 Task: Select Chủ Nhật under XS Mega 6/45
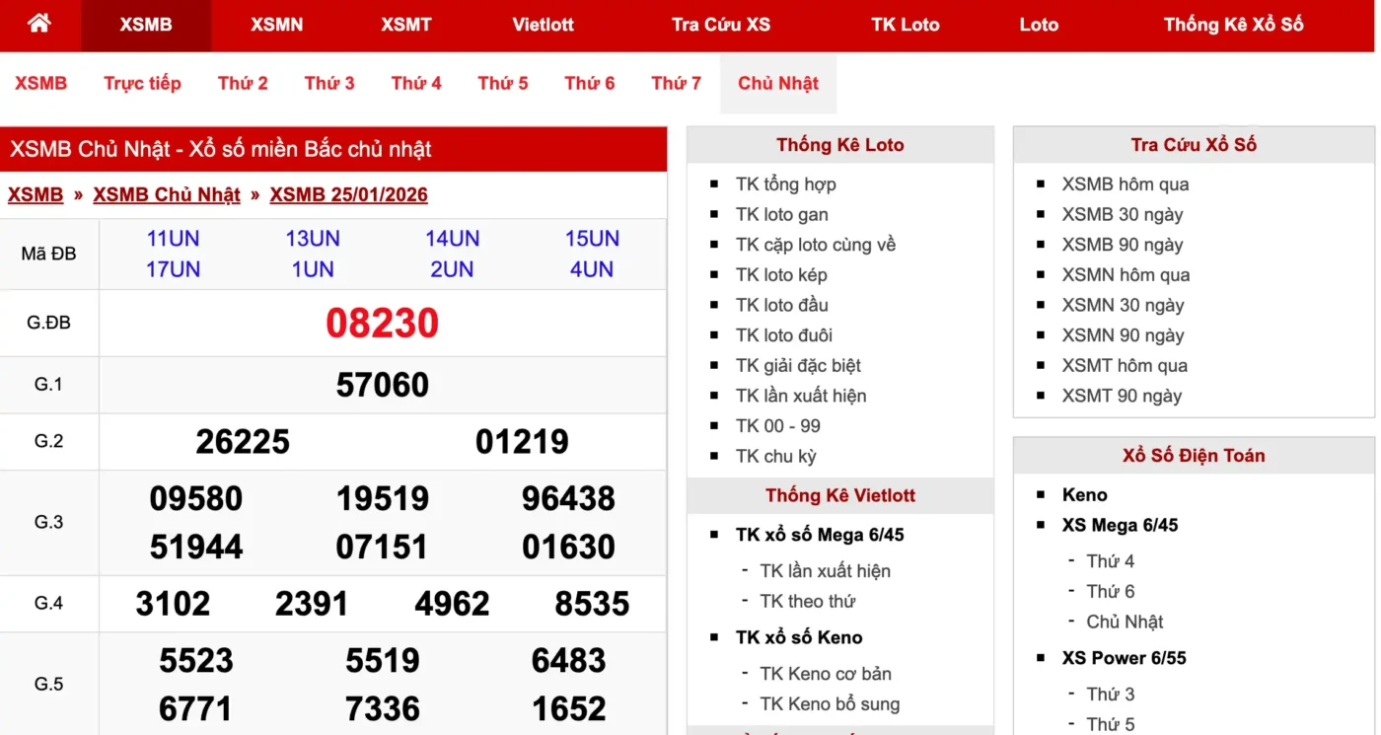pyautogui.click(x=1125, y=622)
